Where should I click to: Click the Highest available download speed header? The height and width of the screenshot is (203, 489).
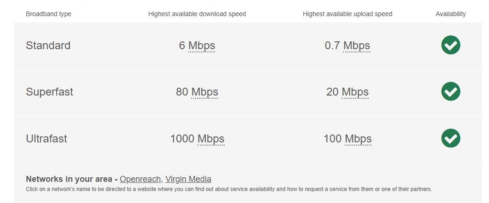point(197,14)
